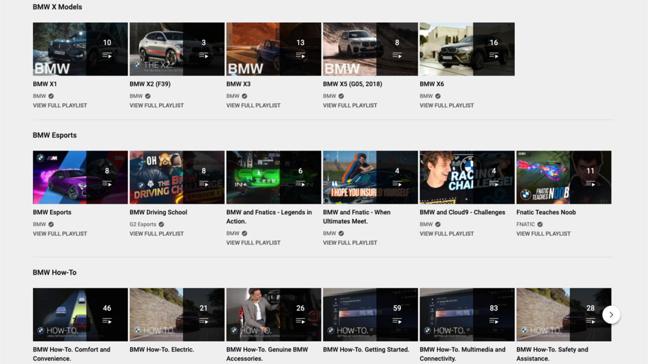Open the FNATIC channel name

tap(526, 224)
